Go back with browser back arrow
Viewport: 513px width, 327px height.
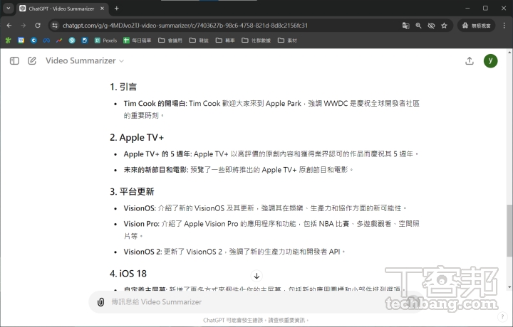pos(9,26)
